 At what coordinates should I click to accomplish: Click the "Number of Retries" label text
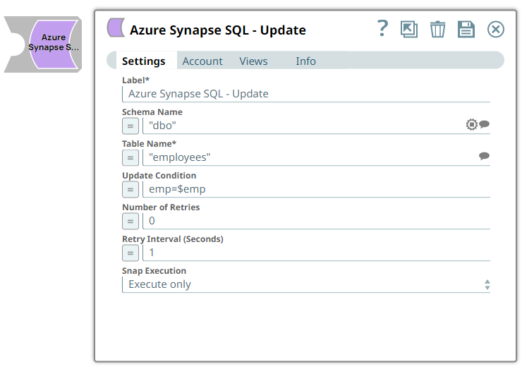click(x=161, y=207)
